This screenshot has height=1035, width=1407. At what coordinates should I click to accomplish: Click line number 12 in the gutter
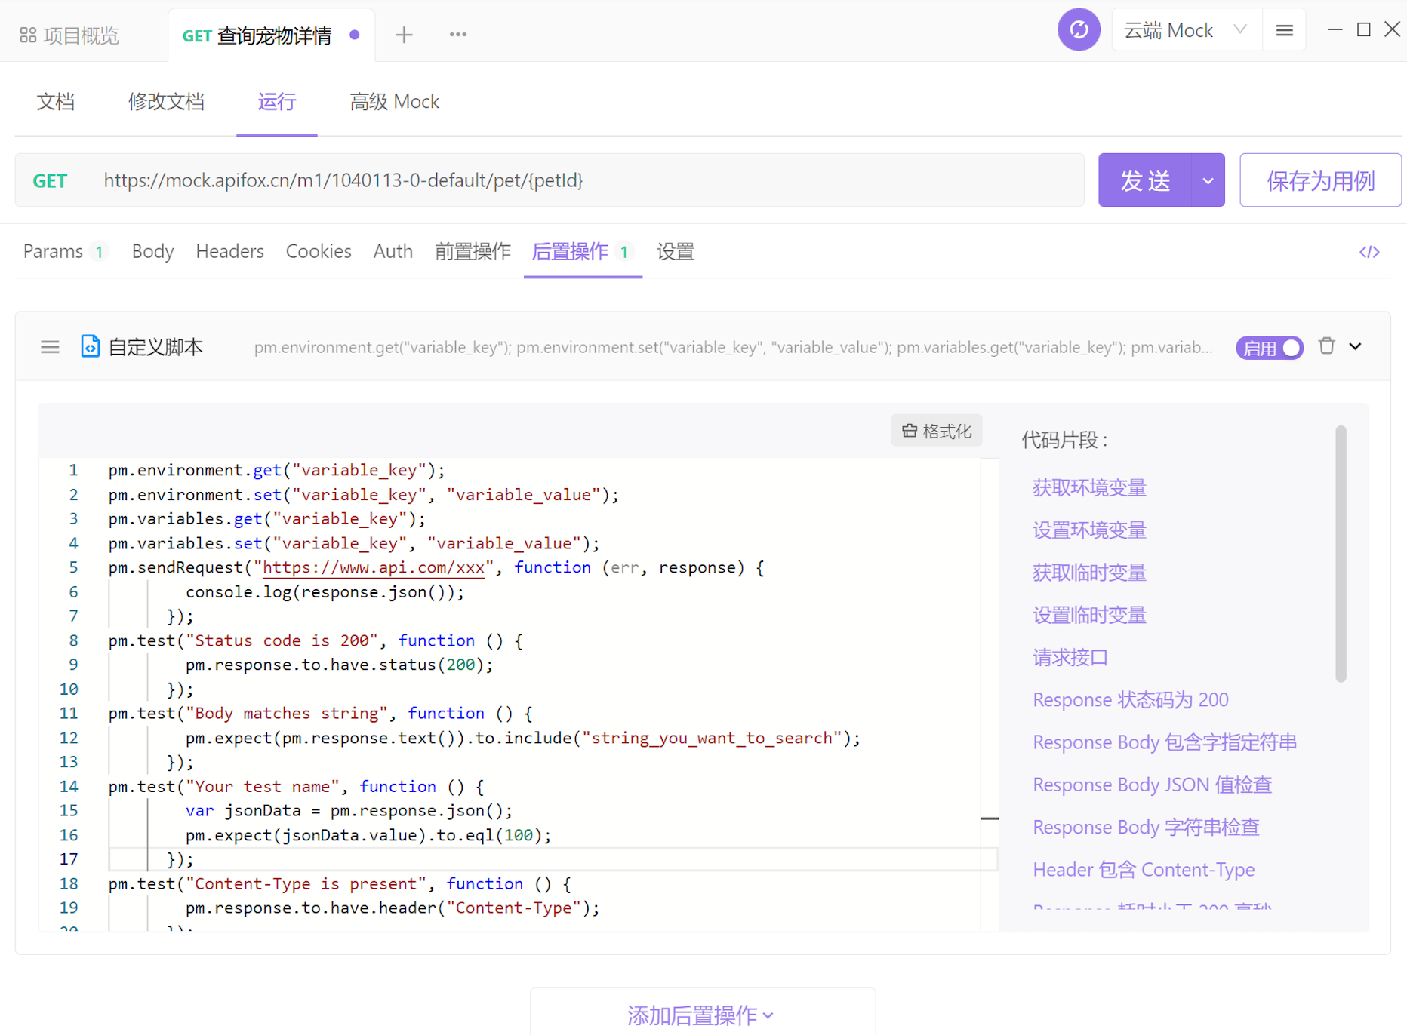click(x=69, y=738)
